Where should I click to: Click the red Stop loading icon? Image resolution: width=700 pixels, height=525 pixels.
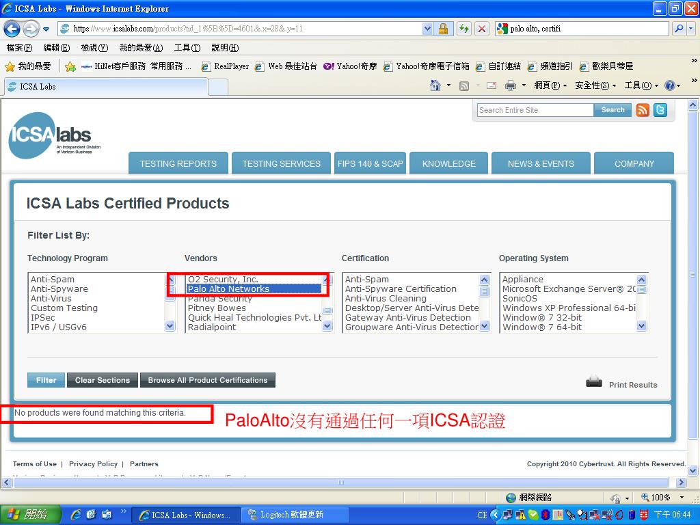click(482, 29)
